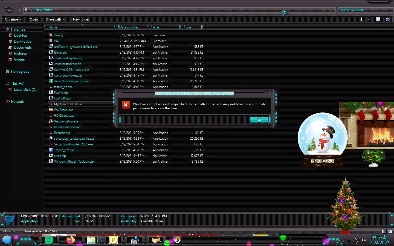Select christmastaskbar.zip file icon

pos(51,64)
